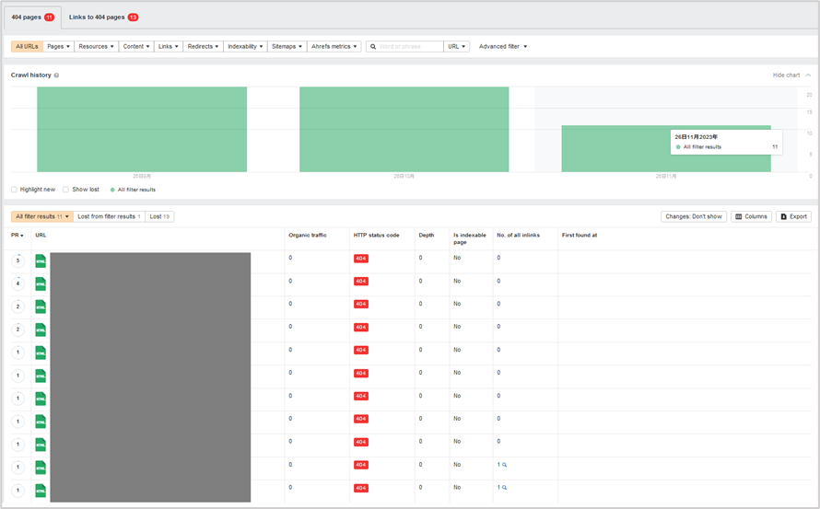Click the HTML file icon in PR 4 row
The image size is (820, 509).
point(41,283)
